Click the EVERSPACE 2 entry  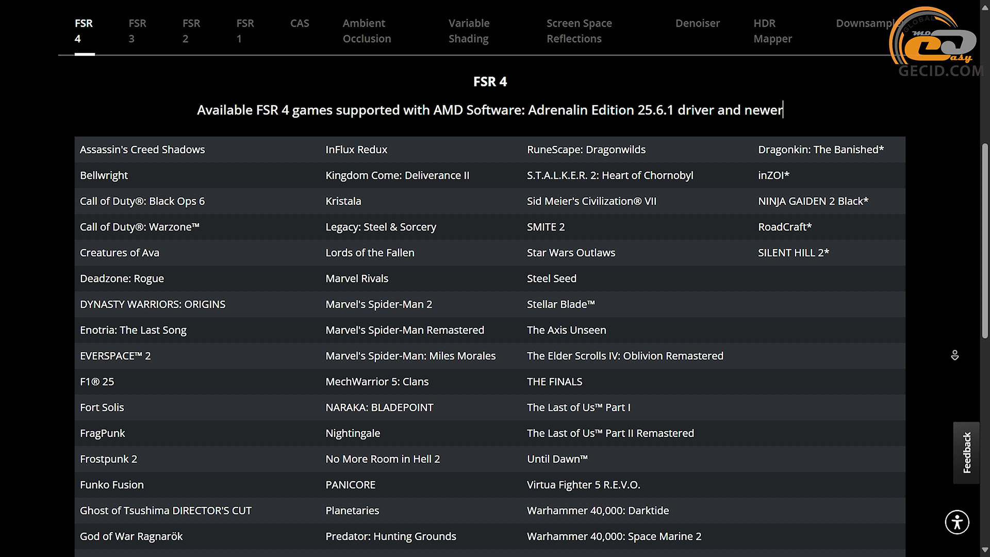(115, 356)
